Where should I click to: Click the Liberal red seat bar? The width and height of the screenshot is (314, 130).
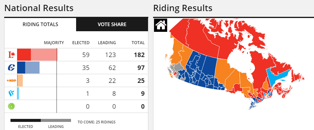pos(37,55)
